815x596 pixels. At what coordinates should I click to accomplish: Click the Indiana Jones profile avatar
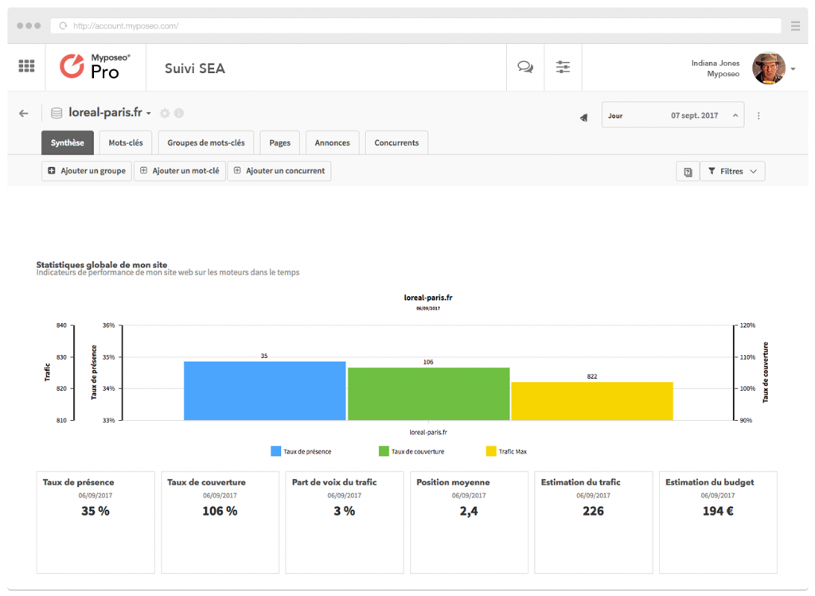tap(769, 68)
